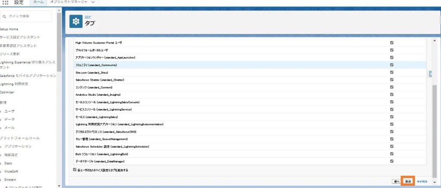
Task: Click main panel scrollbar up arrow
Action: click(435, 41)
